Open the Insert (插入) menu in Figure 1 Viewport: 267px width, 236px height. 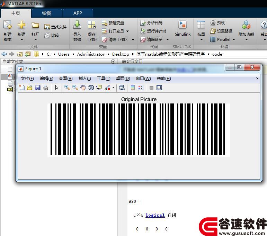pyautogui.click(x=84, y=79)
